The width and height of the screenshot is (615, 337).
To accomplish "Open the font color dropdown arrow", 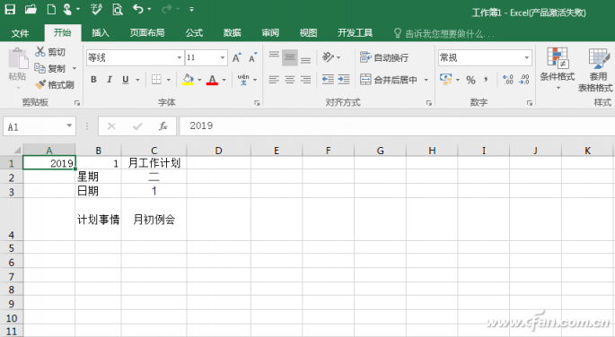I will pos(224,80).
